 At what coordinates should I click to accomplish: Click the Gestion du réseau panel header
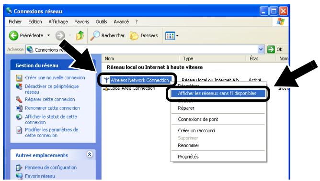53,65
